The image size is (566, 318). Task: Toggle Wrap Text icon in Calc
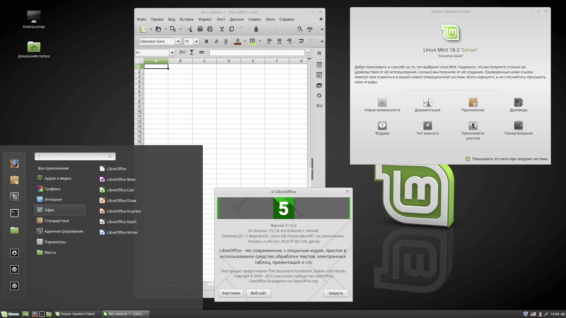coord(301,41)
